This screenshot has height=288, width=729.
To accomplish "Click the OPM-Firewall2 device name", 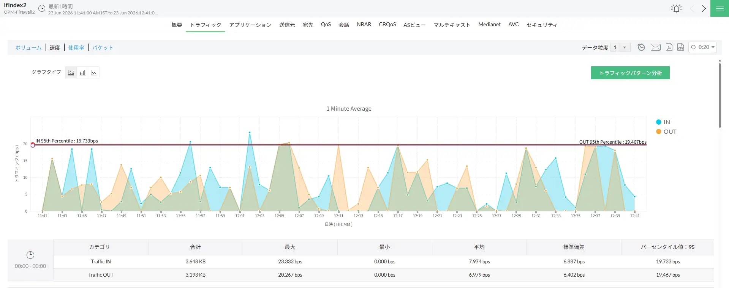I will (x=19, y=12).
